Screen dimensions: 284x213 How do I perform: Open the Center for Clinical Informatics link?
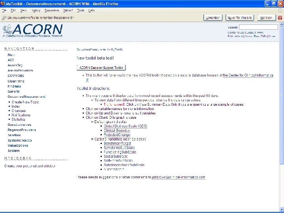248,75
